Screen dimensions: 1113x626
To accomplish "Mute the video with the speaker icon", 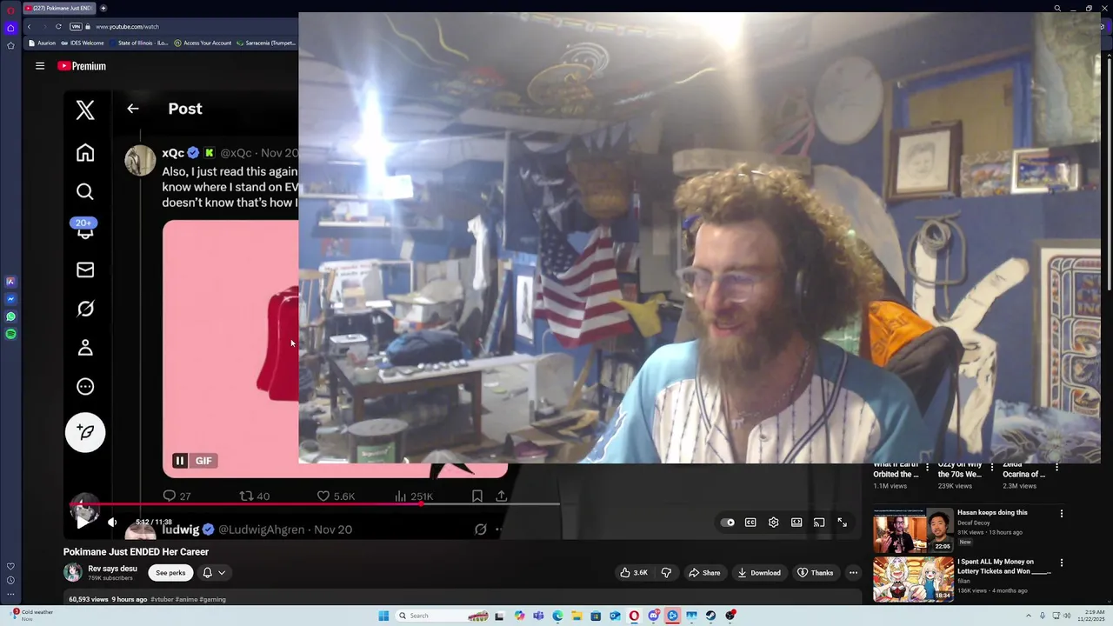I will click(112, 523).
